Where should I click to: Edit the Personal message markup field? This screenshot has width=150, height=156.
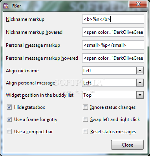click(113, 45)
